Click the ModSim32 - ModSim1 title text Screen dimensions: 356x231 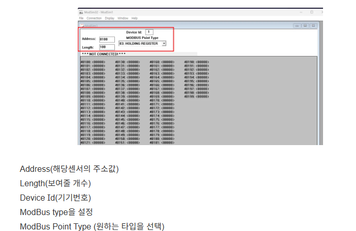(98, 12)
